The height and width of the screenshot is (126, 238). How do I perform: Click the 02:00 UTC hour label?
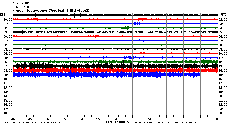[223, 20]
